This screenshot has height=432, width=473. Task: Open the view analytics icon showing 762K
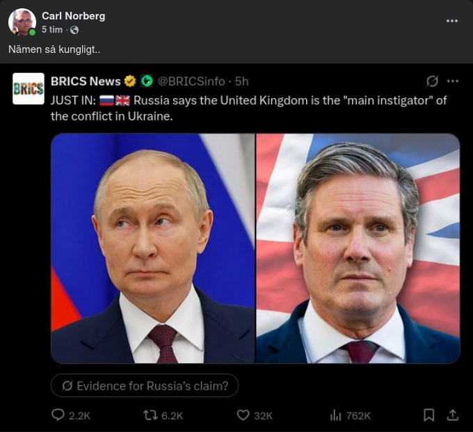coord(336,415)
